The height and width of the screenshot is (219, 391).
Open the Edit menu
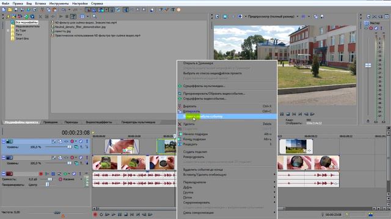pos(18,4)
